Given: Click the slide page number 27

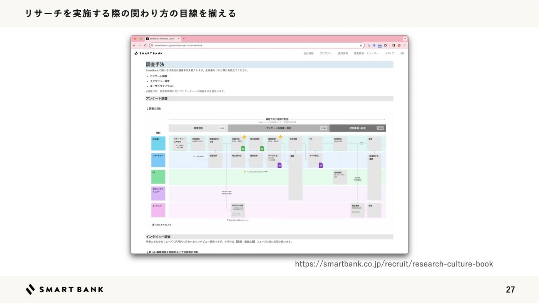Looking at the screenshot, I should pos(511,290).
